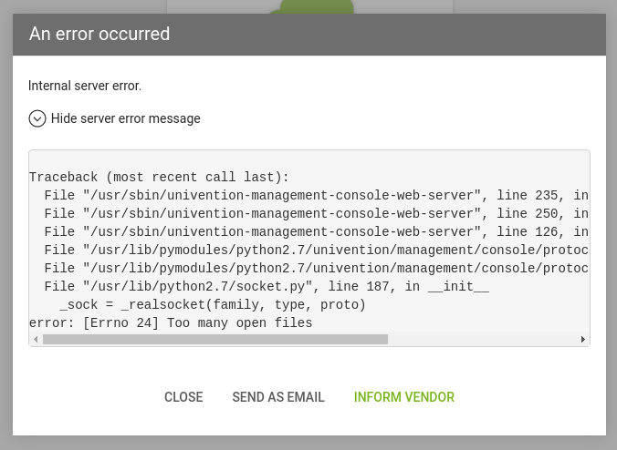Click SEND AS EMAIL
Viewport: 617px width, 450px height.
[x=278, y=397]
